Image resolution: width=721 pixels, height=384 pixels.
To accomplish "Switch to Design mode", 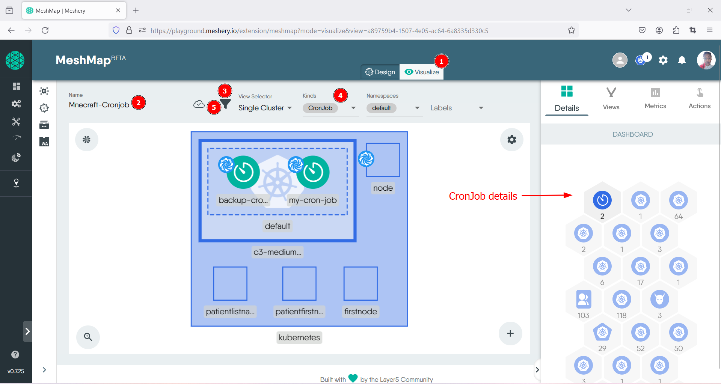I will click(380, 72).
